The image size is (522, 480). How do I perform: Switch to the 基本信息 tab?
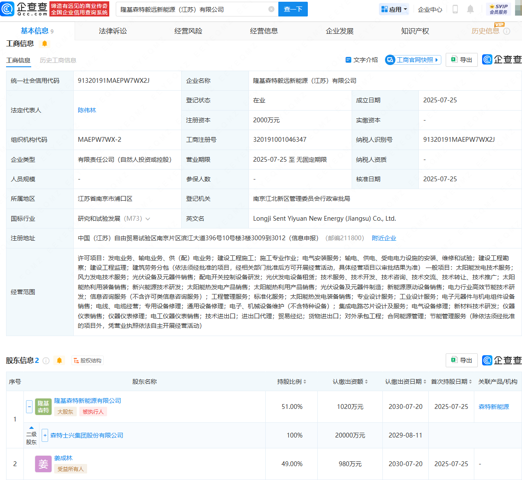pos(37,31)
